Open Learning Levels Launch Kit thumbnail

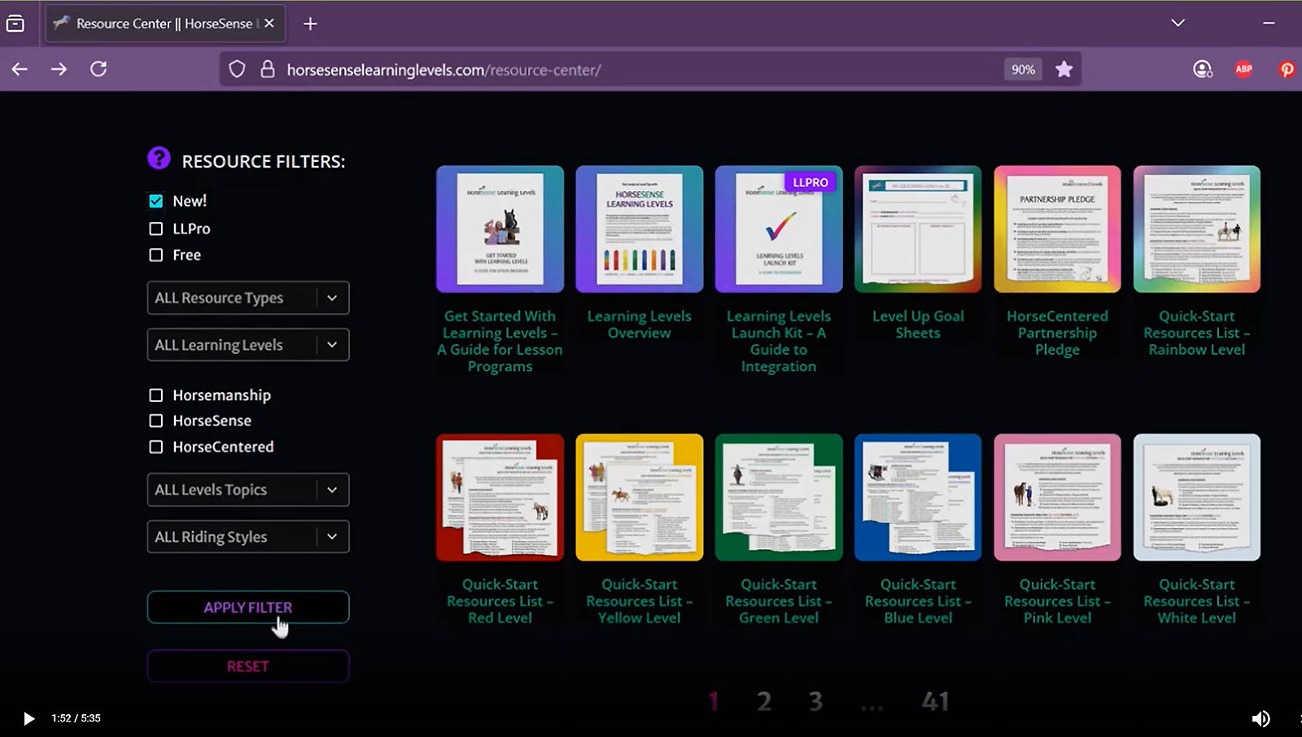[779, 229]
